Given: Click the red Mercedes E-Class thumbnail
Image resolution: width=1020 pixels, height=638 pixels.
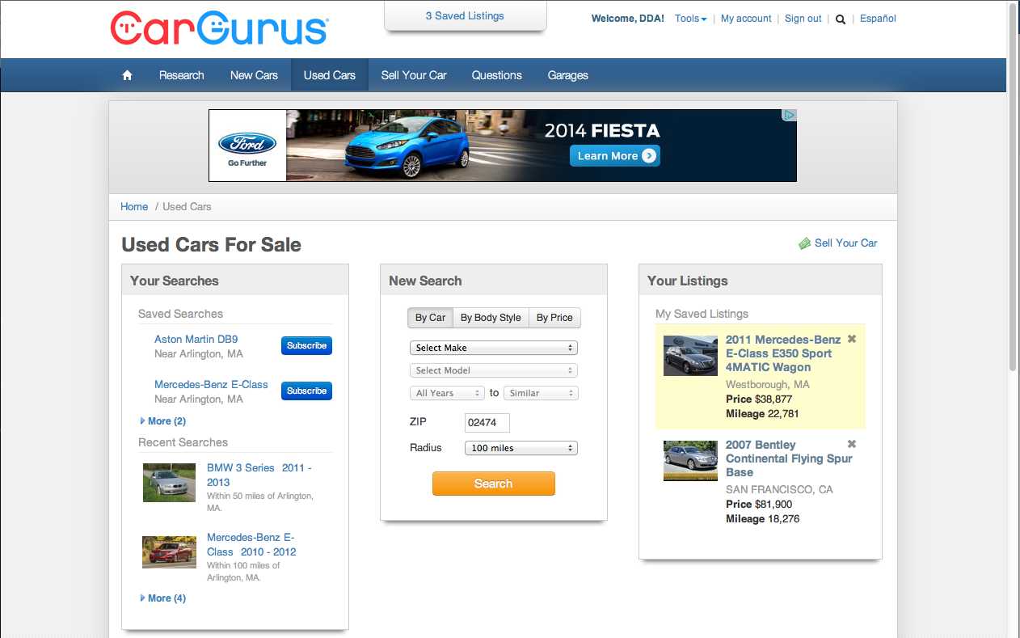Looking at the screenshot, I should [170, 551].
